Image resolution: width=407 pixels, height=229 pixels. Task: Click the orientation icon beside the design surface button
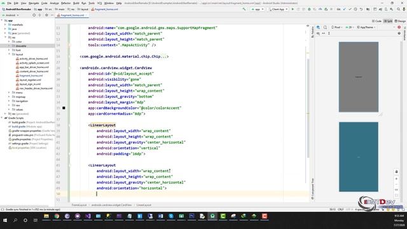(x=325, y=27)
